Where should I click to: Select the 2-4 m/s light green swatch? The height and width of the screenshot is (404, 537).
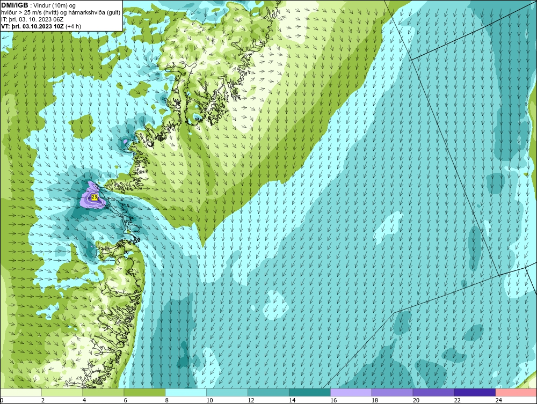pos(62,392)
